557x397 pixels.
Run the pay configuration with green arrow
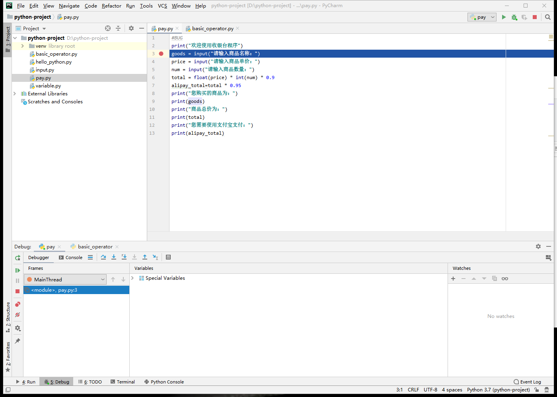(504, 17)
